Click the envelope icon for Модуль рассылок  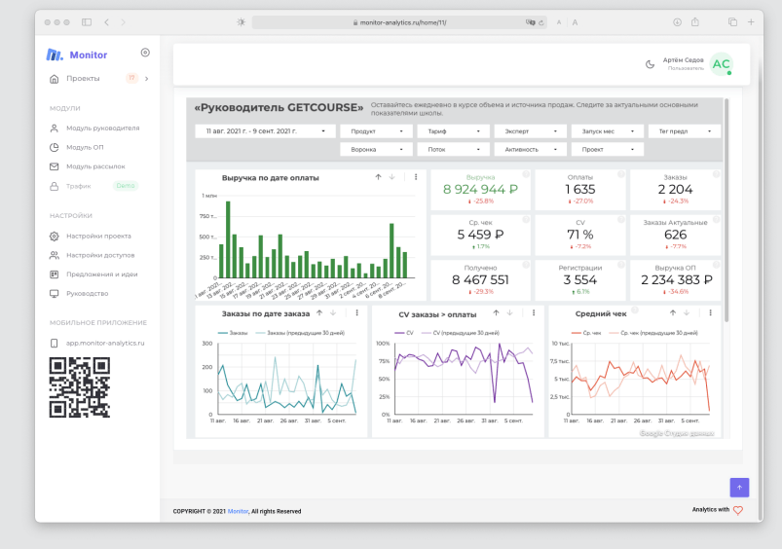coord(55,166)
